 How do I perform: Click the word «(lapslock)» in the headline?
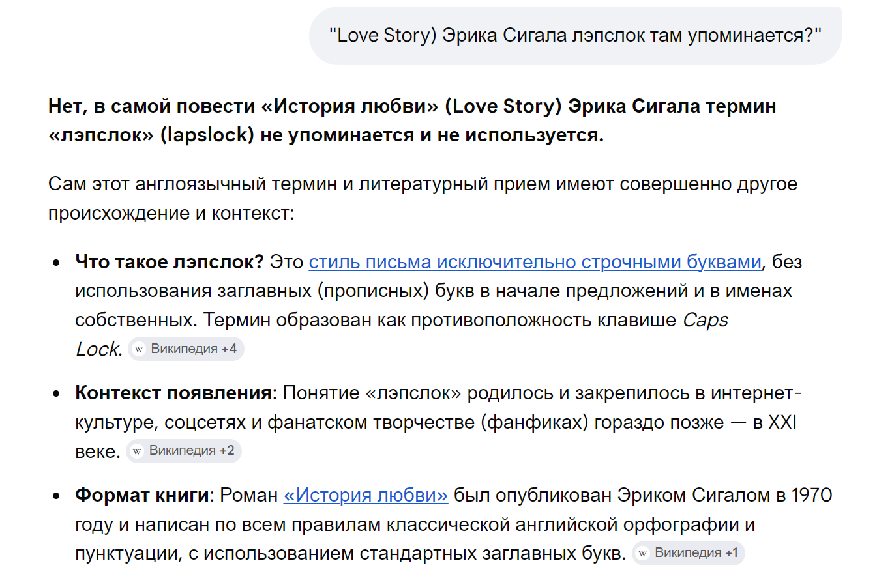[x=209, y=136]
